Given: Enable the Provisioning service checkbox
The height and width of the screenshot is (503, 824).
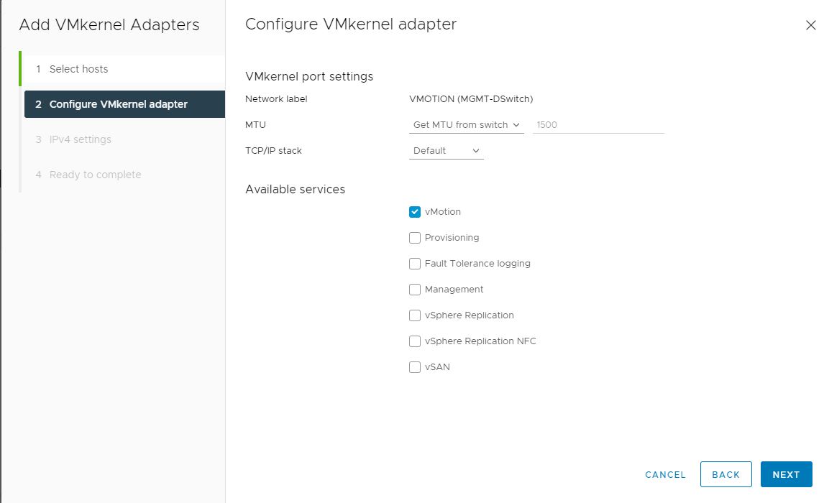Looking at the screenshot, I should (x=415, y=237).
